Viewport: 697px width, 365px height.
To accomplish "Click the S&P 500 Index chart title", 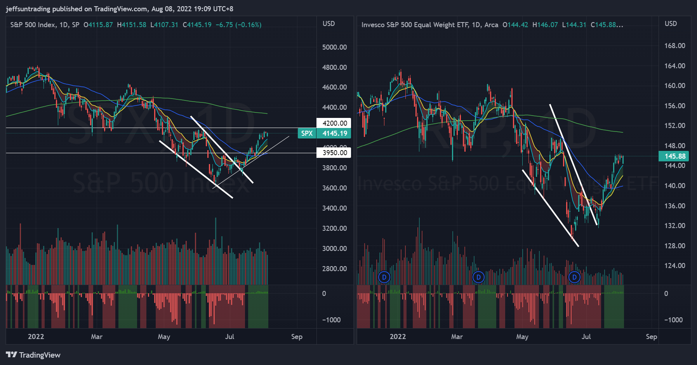I will 45,25.
